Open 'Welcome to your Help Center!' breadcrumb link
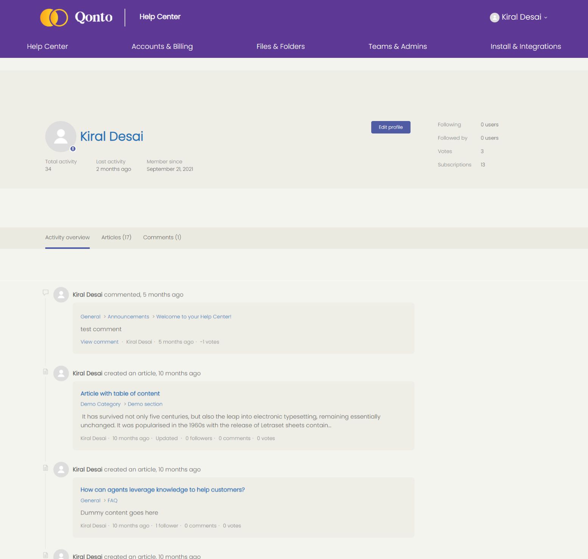Image resolution: width=588 pixels, height=559 pixels. point(194,317)
